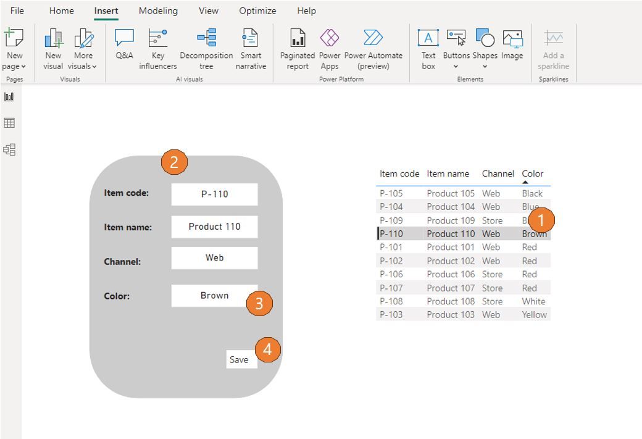Sort by Channel column header
This screenshot has width=642, height=439.
pos(498,174)
